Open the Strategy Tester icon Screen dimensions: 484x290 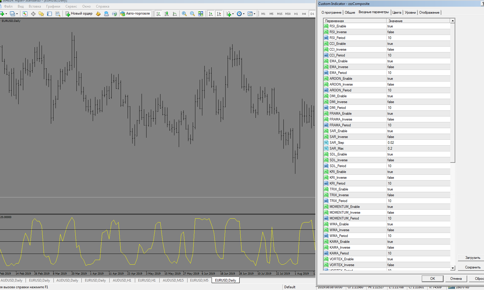pos(58,14)
